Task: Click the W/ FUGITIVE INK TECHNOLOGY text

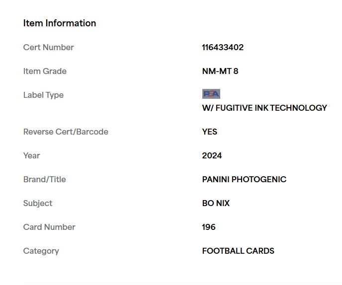Action: (x=264, y=108)
